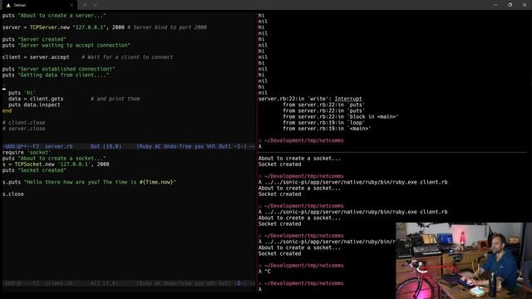Open a new terminal tab
This screenshot has width=532, height=299.
click(x=85, y=5)
